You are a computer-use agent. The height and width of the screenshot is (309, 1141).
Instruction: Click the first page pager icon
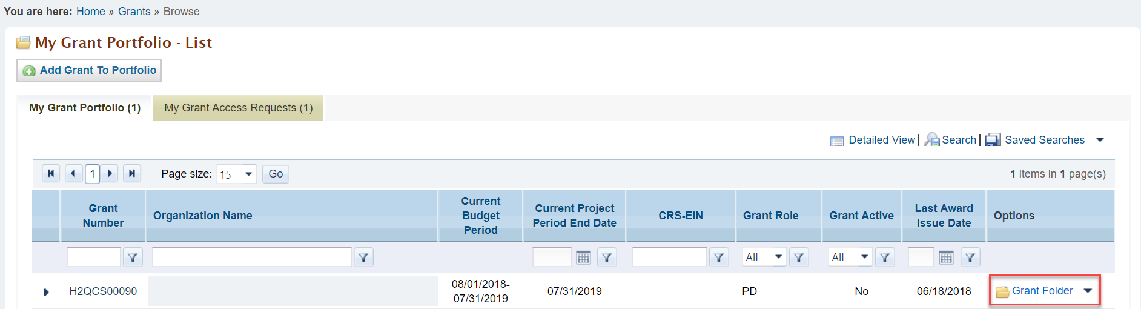point(51,174)
